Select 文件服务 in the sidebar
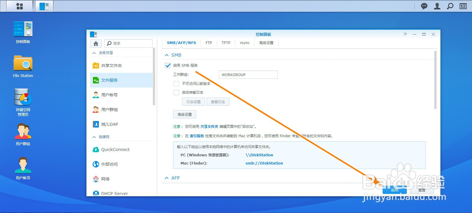The width and height of the screenshot is (472, 213). click(121, 80)
